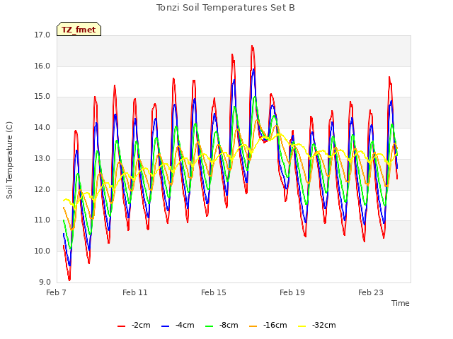Viewport: 453px width, 339px height.
Task: Click the 17.0 y-axis tick label
Action: pos(42,35)
